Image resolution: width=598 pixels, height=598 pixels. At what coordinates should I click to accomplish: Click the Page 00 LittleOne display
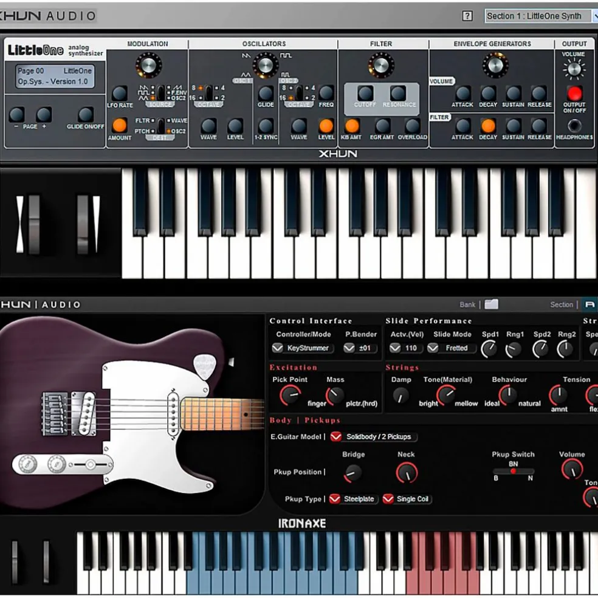tap(55, 77)
